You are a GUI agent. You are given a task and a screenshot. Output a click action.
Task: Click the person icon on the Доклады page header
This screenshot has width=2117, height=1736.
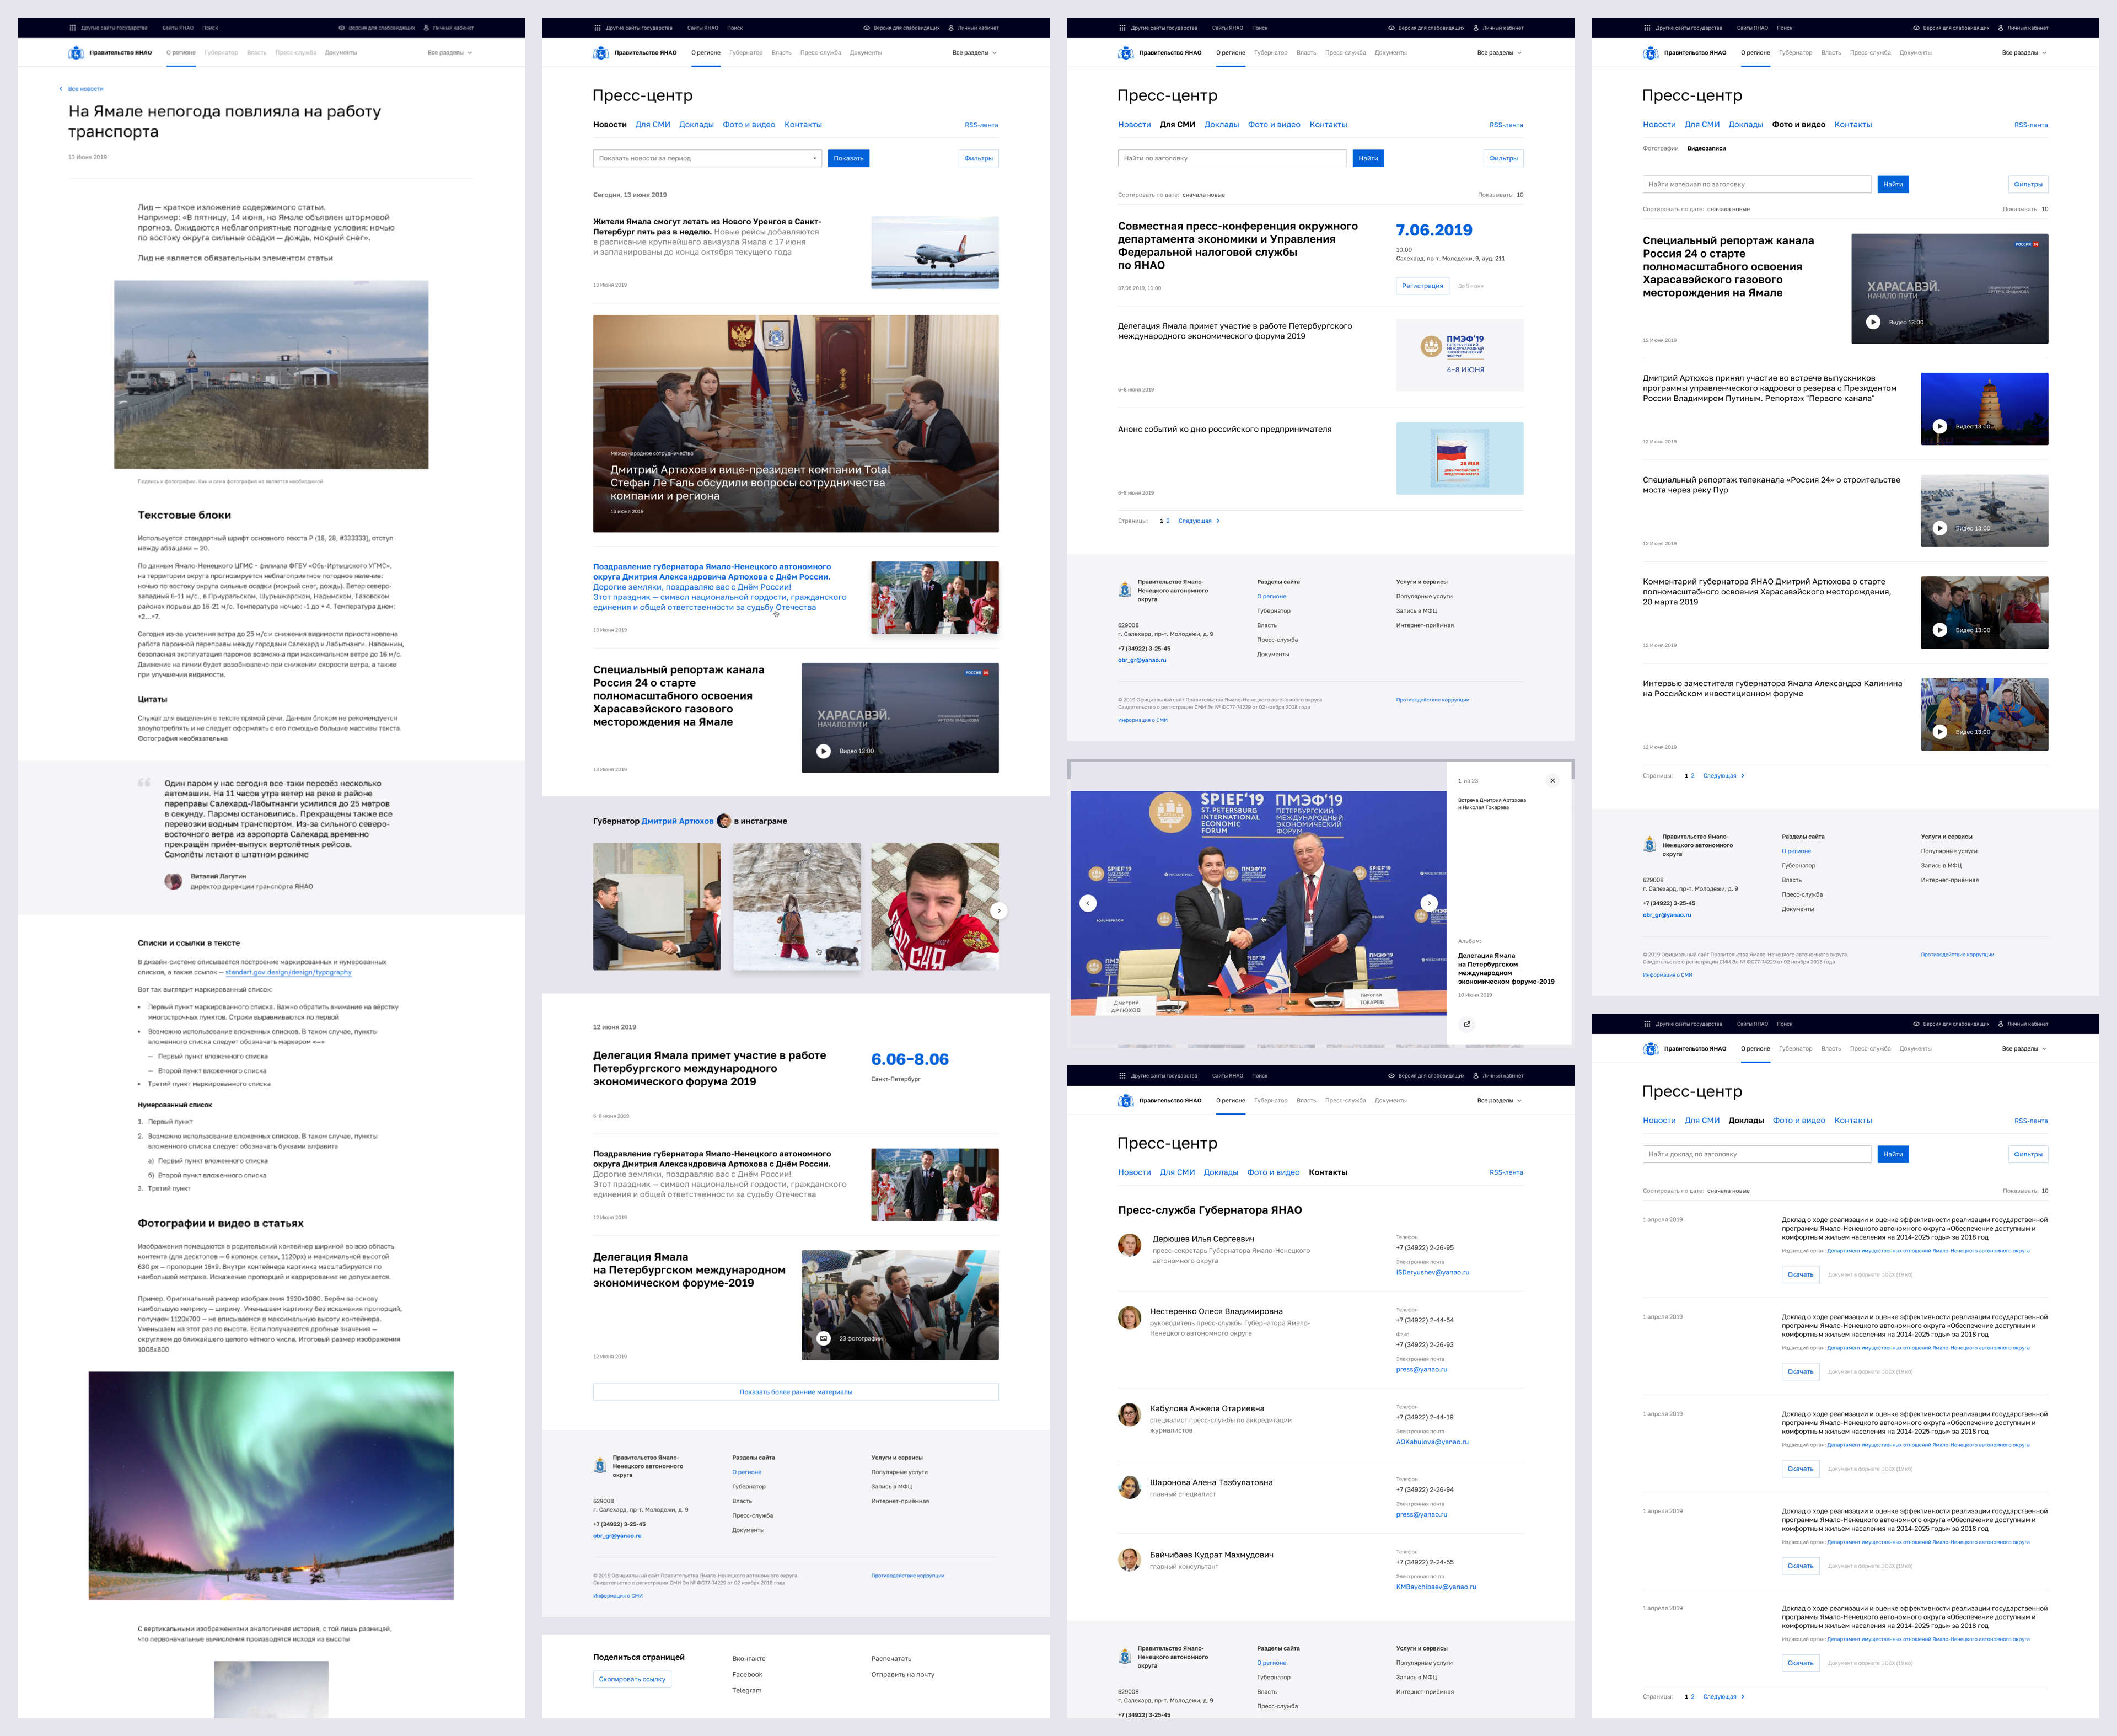[x=2000, y=1024]
